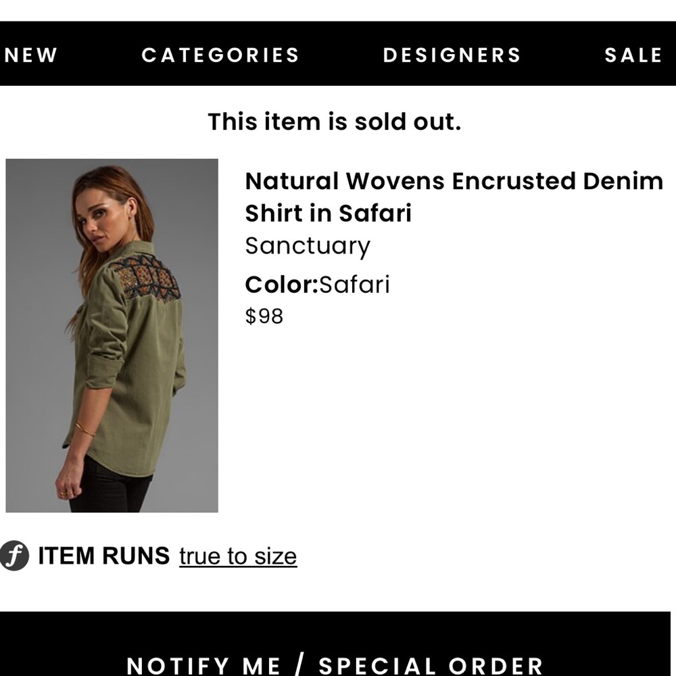This screenshot has width=676, height=676.
Task: View SALE items from the navigation bar
Action: [634, 55]
